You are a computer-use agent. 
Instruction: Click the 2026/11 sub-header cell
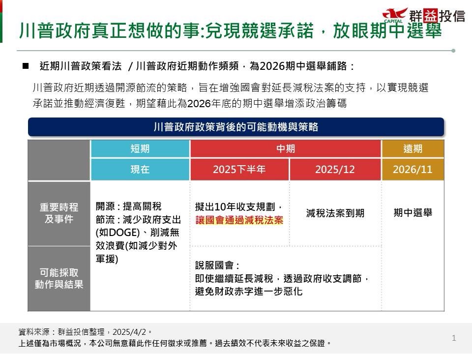click(413, 170)
